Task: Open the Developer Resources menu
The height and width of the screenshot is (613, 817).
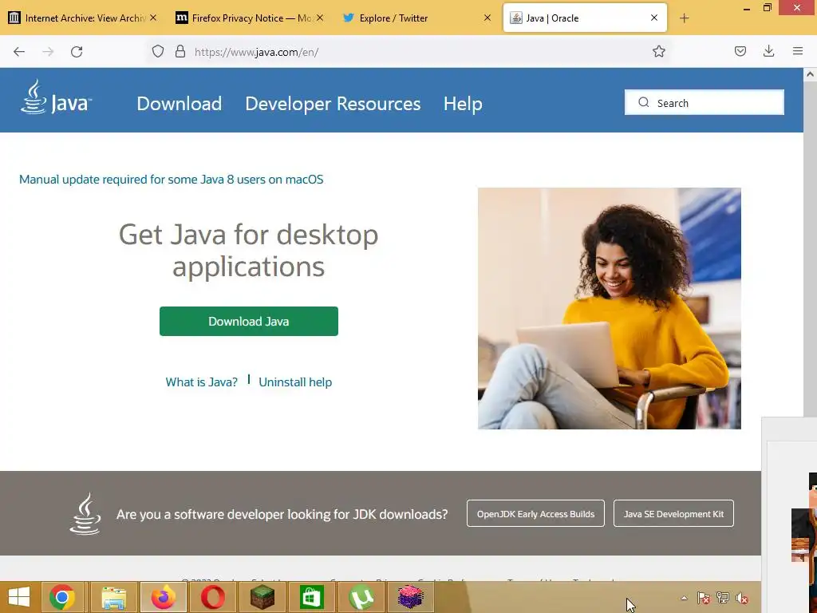Action: (333, 104)
